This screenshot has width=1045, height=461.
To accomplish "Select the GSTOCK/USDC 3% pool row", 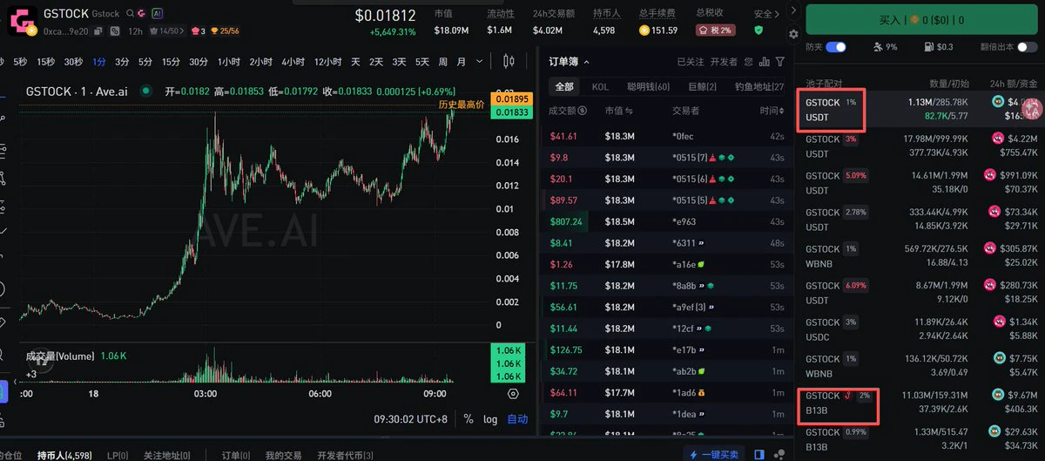I will 920,329.
